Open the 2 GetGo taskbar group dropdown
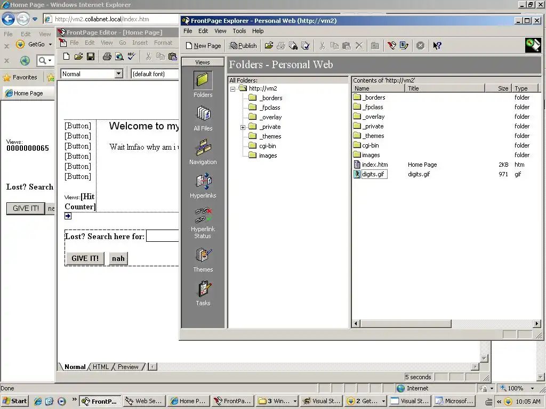Screen dimensions: 546x409 click(x=383, y=401)
